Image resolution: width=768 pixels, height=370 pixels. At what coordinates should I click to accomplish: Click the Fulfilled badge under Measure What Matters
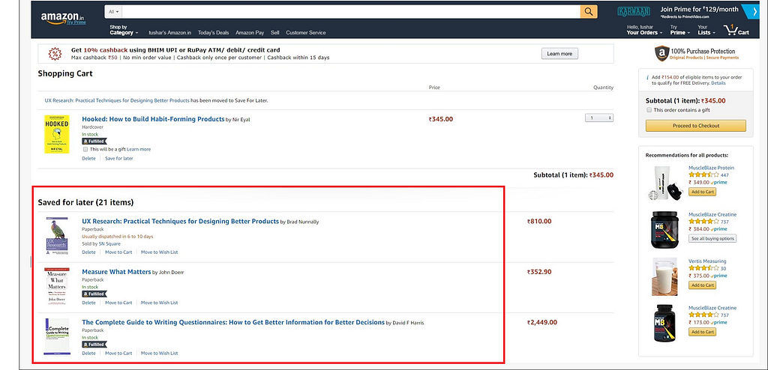coord(94,294)
